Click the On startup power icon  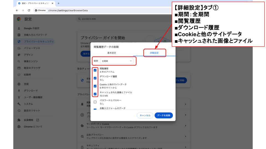19,74
